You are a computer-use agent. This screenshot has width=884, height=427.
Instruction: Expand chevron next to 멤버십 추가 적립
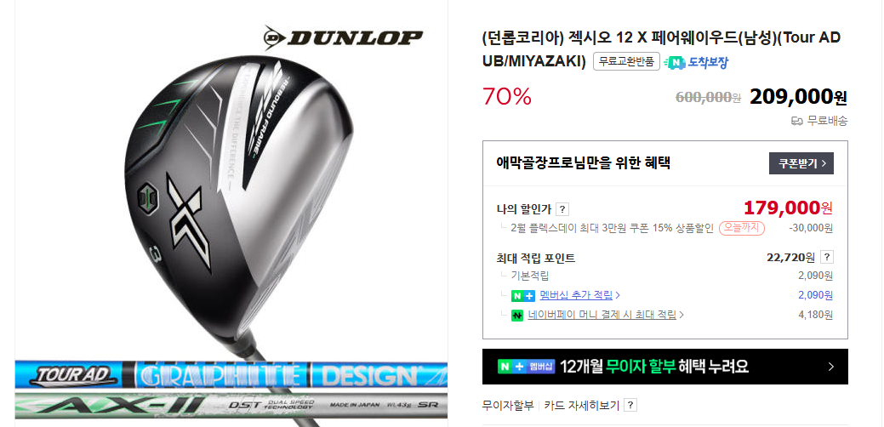[618, 295]
